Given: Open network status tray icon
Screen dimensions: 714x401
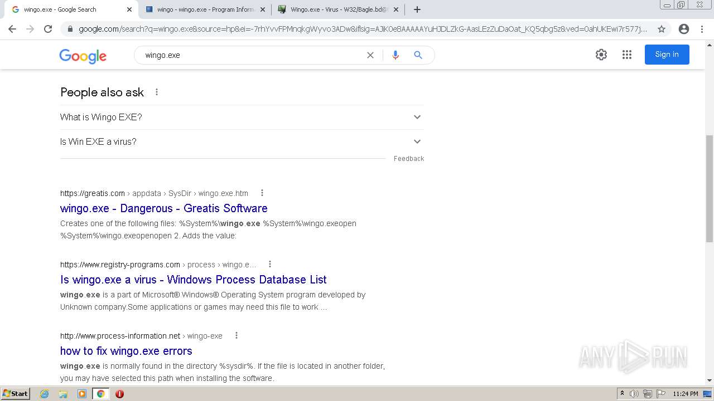Looking at the screenshot, I should [648, 394].
